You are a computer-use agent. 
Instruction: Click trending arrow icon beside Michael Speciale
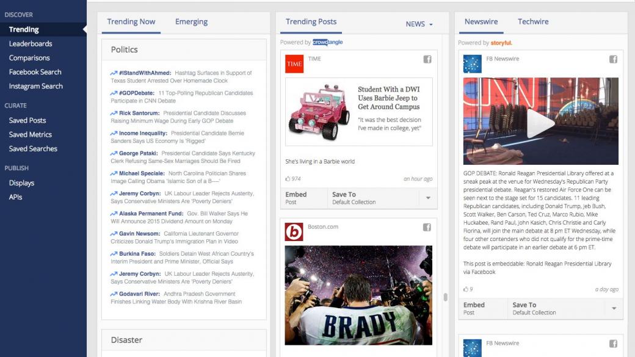pyautogui.click(x=114, y=173)
